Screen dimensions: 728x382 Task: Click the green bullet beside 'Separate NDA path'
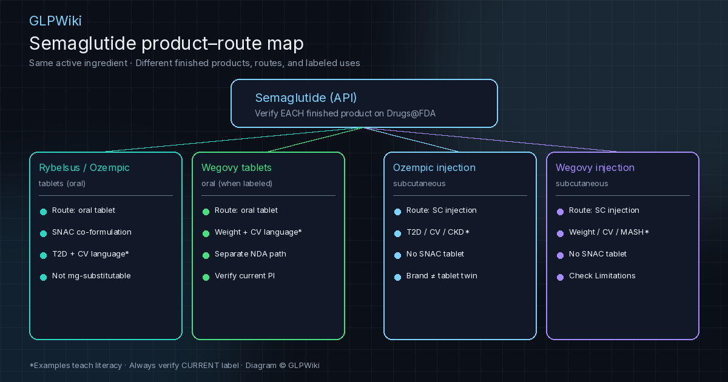(206, 256)
